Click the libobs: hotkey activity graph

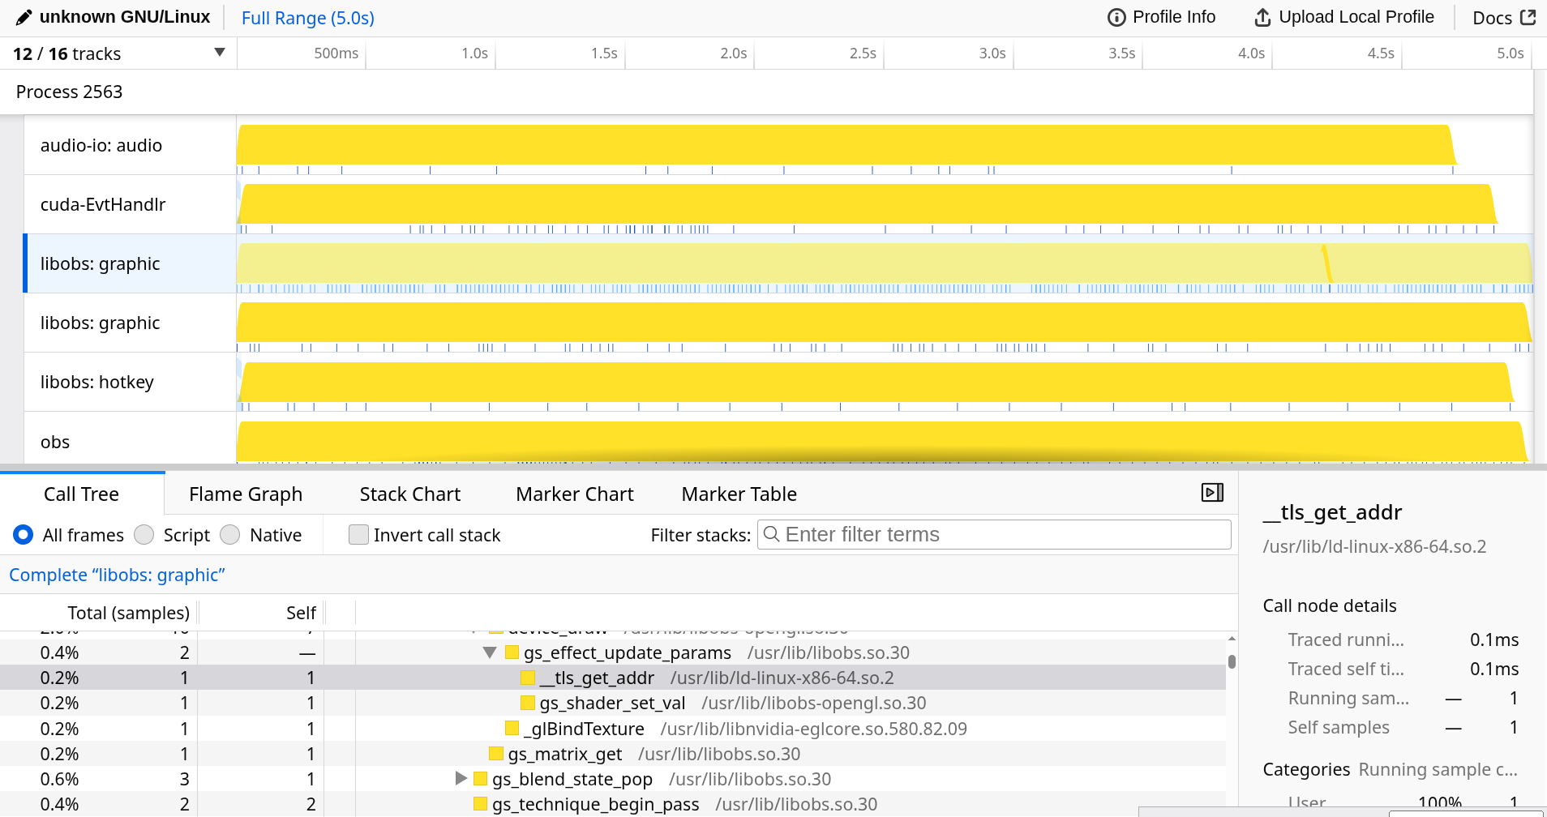[x=875, y=381]
